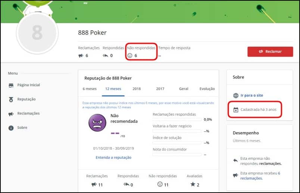Click the star icon beside Avaliadas 2
Screen dimensions: 300x193
[x=193, y=184]
